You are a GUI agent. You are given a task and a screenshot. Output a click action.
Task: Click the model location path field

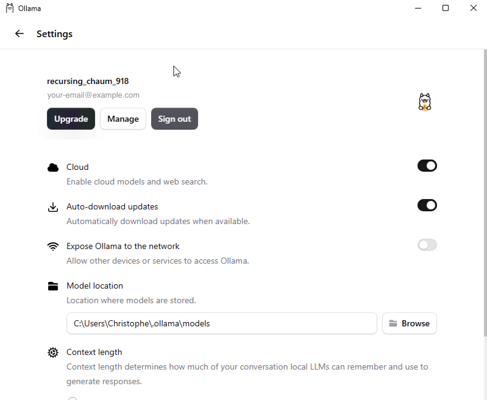pos(222,323)
